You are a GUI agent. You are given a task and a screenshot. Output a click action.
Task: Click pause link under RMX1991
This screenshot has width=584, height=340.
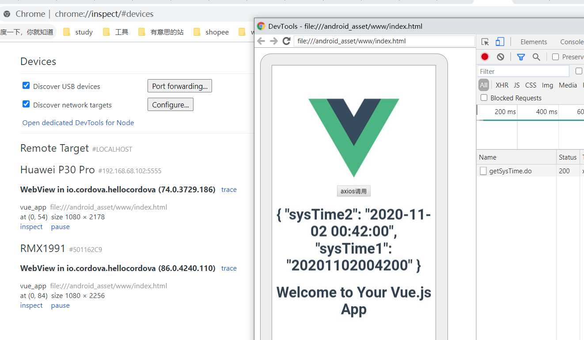pos(61,306)
